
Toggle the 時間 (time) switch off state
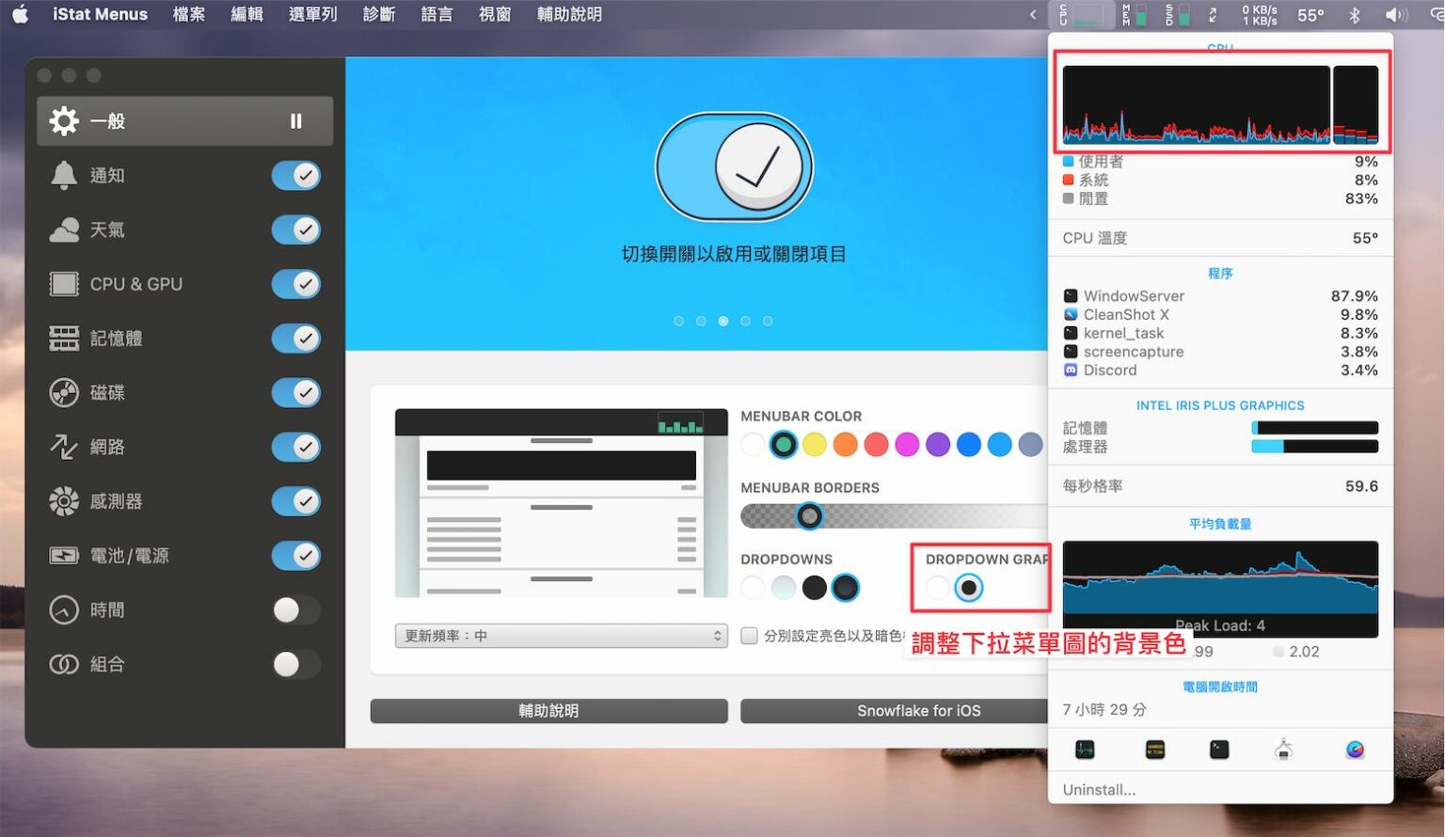[x=295, y=610]
